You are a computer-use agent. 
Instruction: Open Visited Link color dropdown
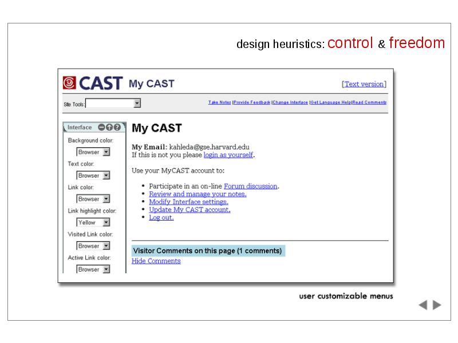[x=93, y=246]
